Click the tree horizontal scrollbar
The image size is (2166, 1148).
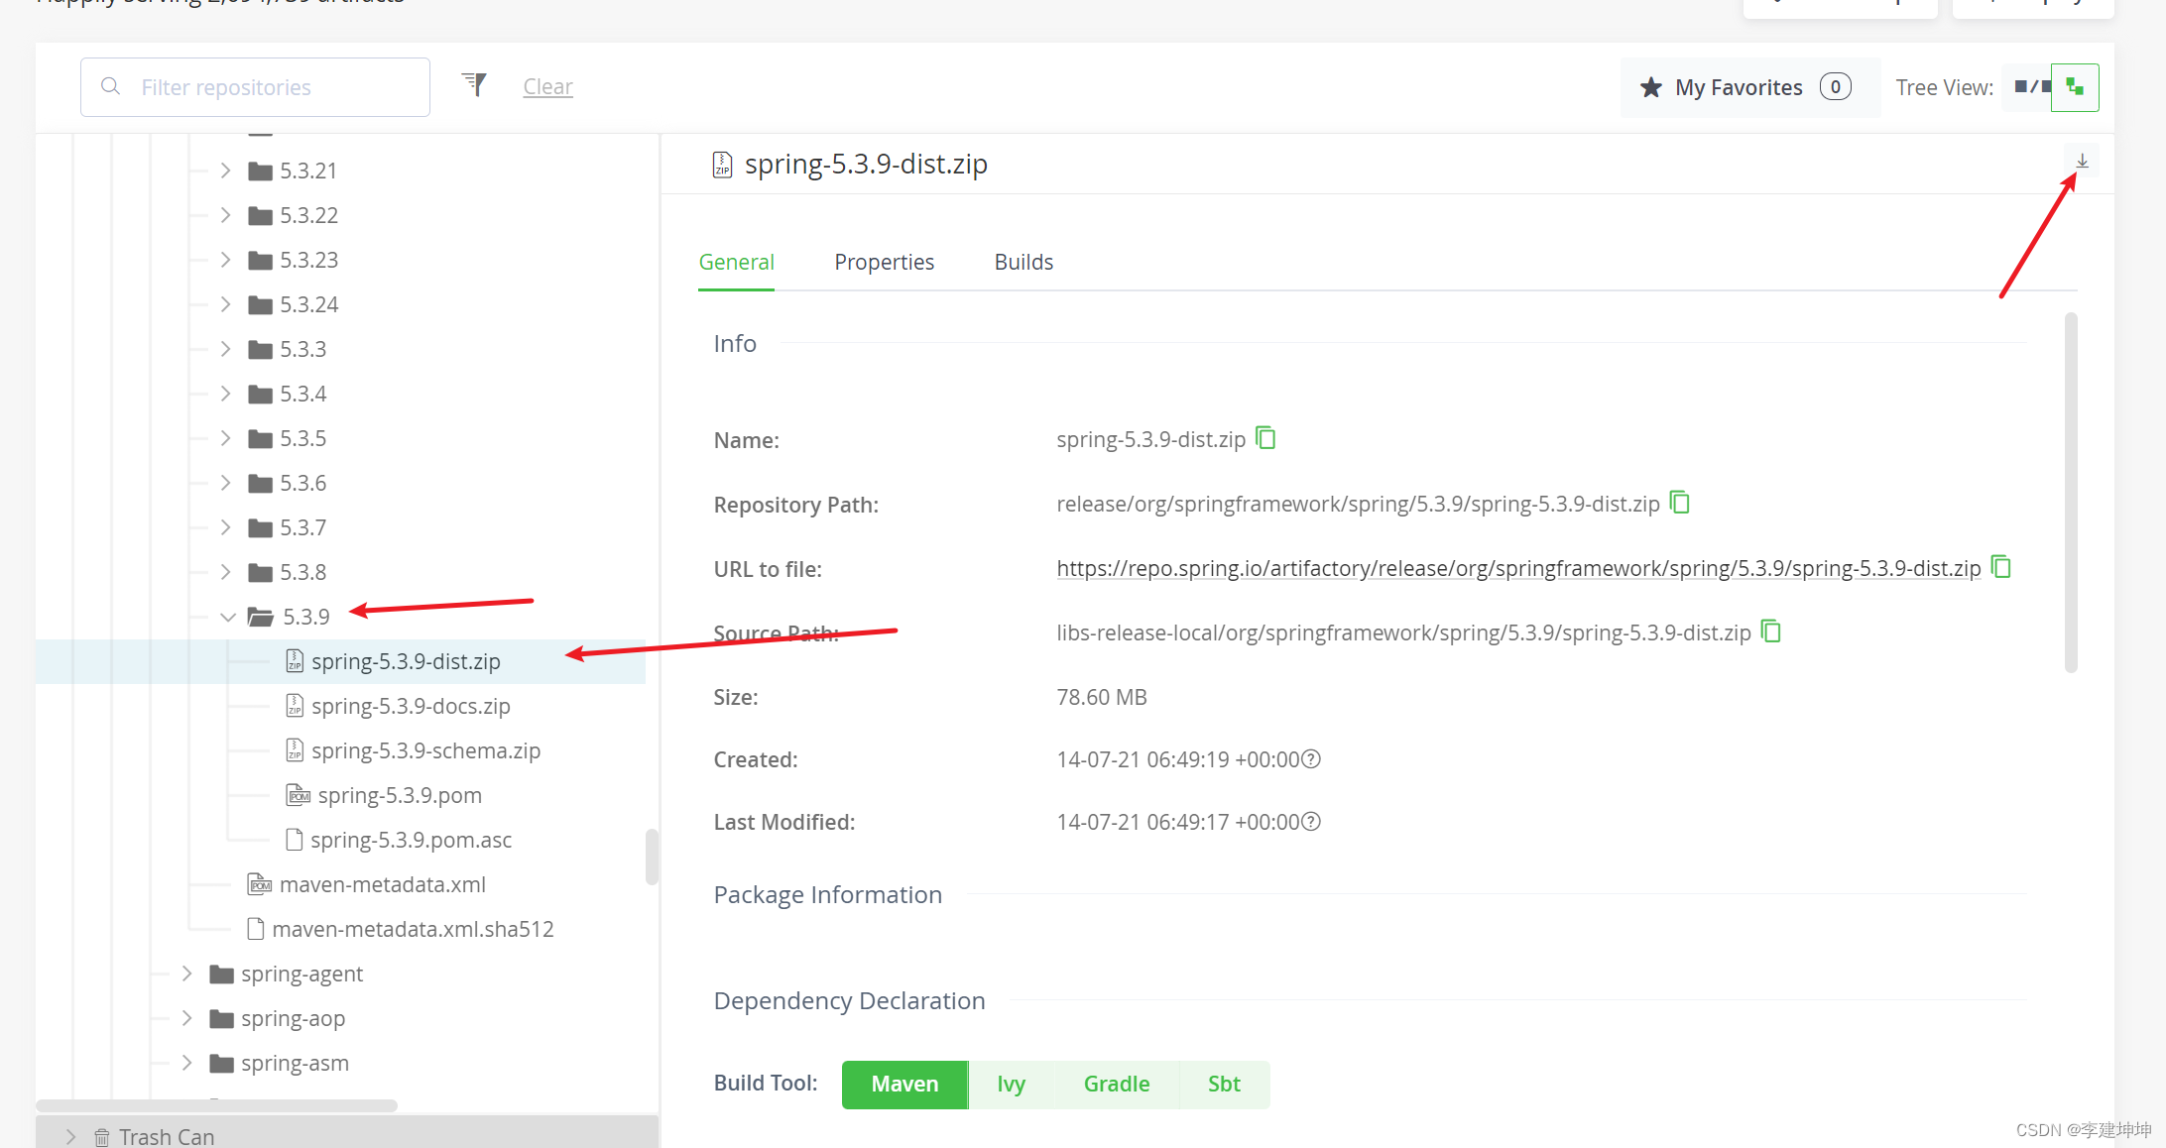pos(217,1105)
